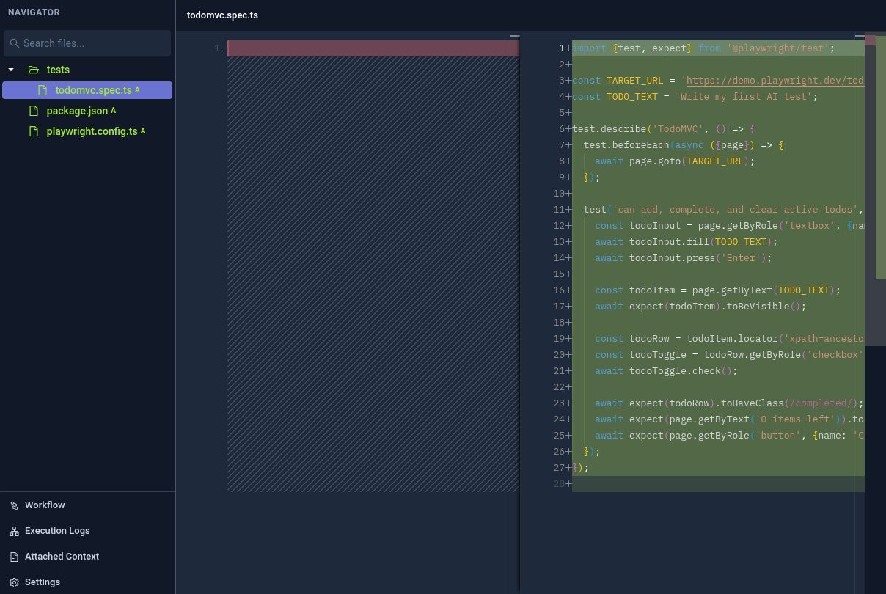Click the import statement on line 1

click(703, 48)
